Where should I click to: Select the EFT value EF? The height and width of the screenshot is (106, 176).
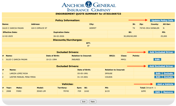[x=88, y=46]
